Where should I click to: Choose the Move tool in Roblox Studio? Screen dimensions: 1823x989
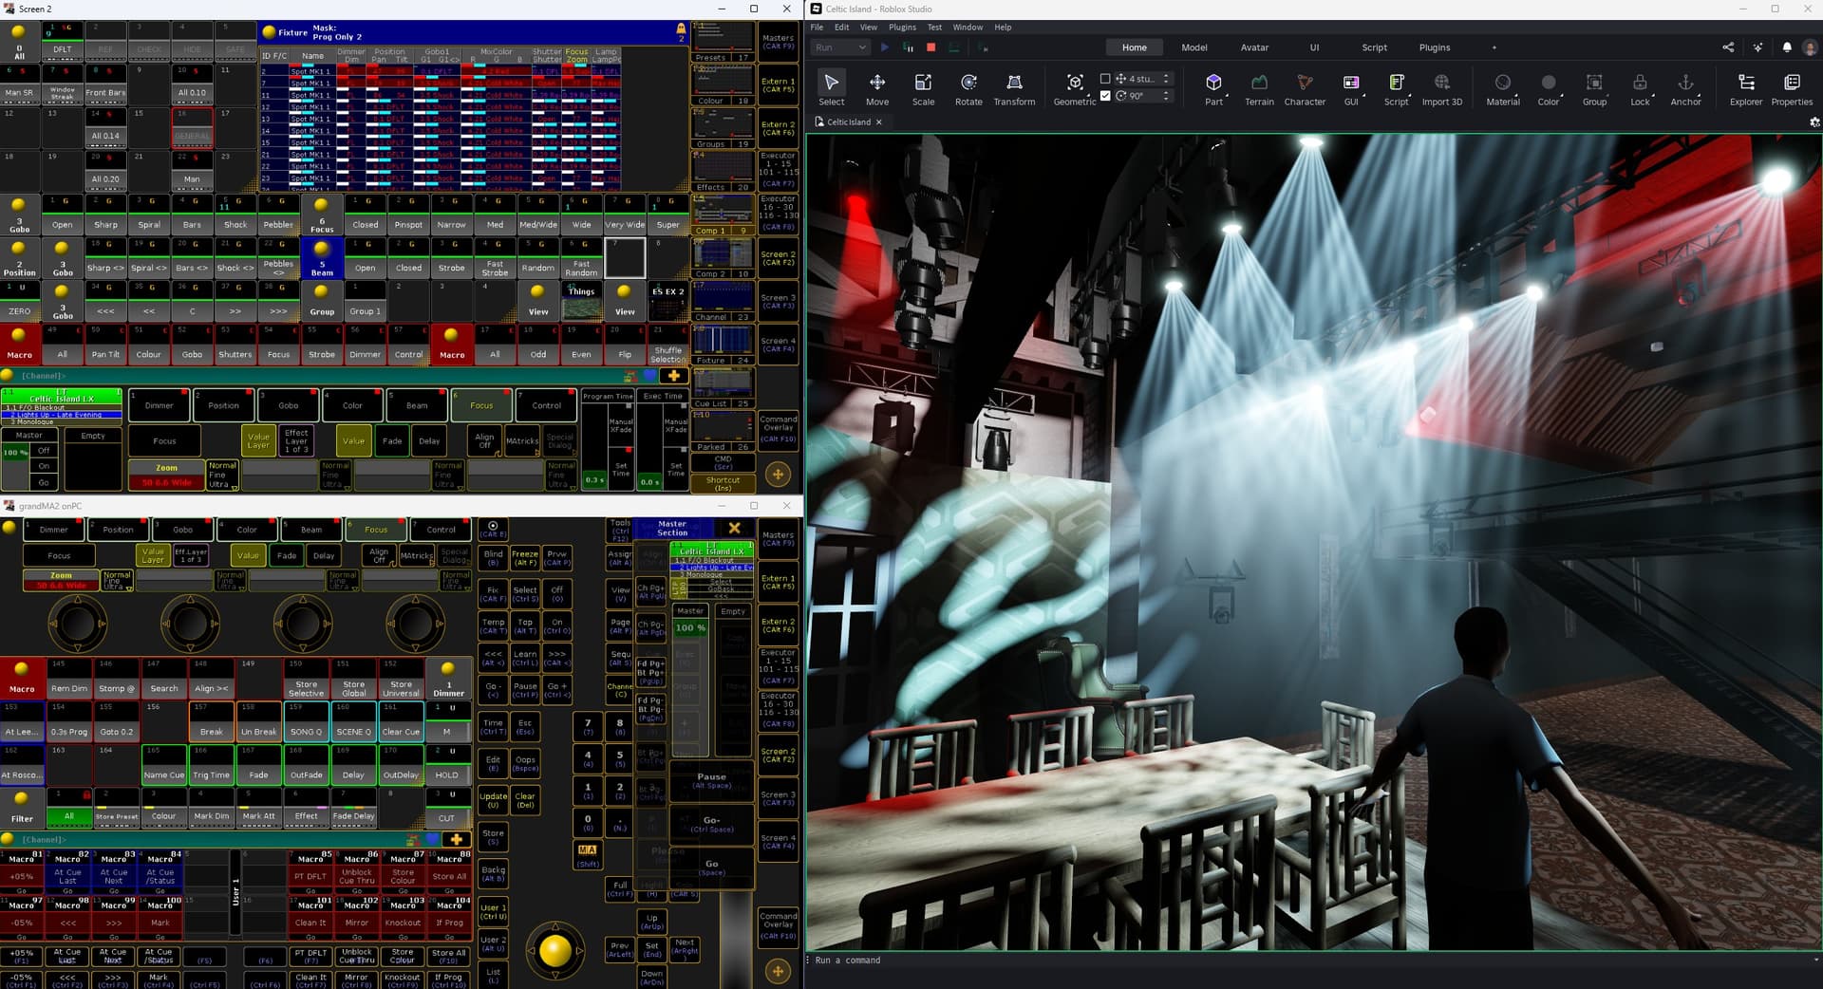tap(877, 88)
